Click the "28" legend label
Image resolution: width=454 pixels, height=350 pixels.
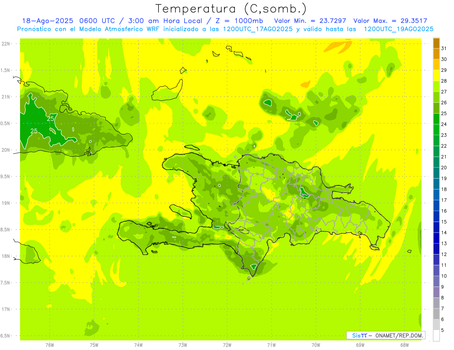tap(444, 81)
